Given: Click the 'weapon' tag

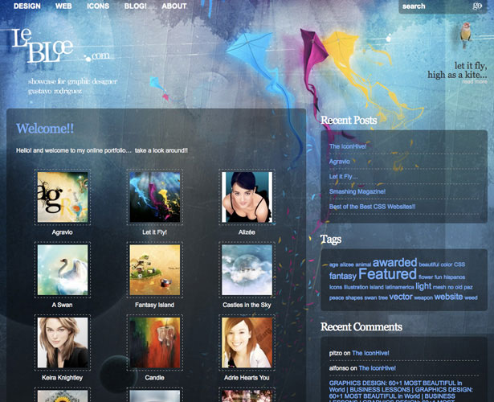Looking at the screenshot, I should [423, 297].
